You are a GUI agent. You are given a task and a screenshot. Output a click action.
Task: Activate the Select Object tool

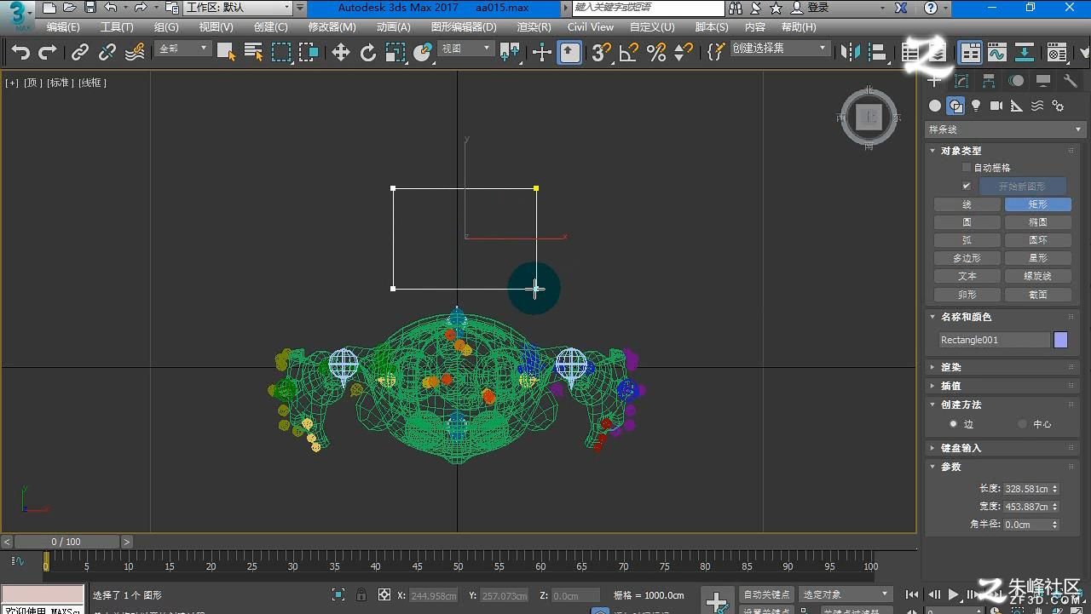click(226, 53)
